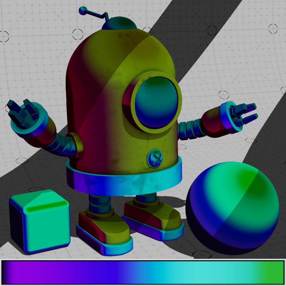
Task: Select the large green-blue sphere object
Action: click(x=232, y=208)
